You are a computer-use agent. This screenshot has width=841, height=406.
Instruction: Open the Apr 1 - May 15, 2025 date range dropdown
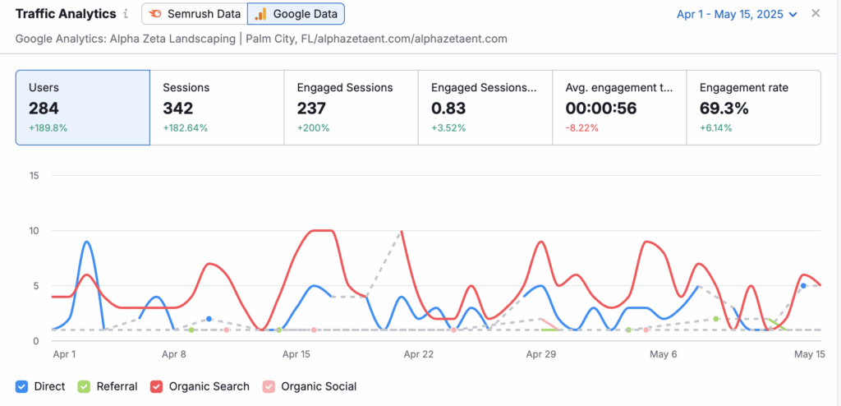point(732,14)
